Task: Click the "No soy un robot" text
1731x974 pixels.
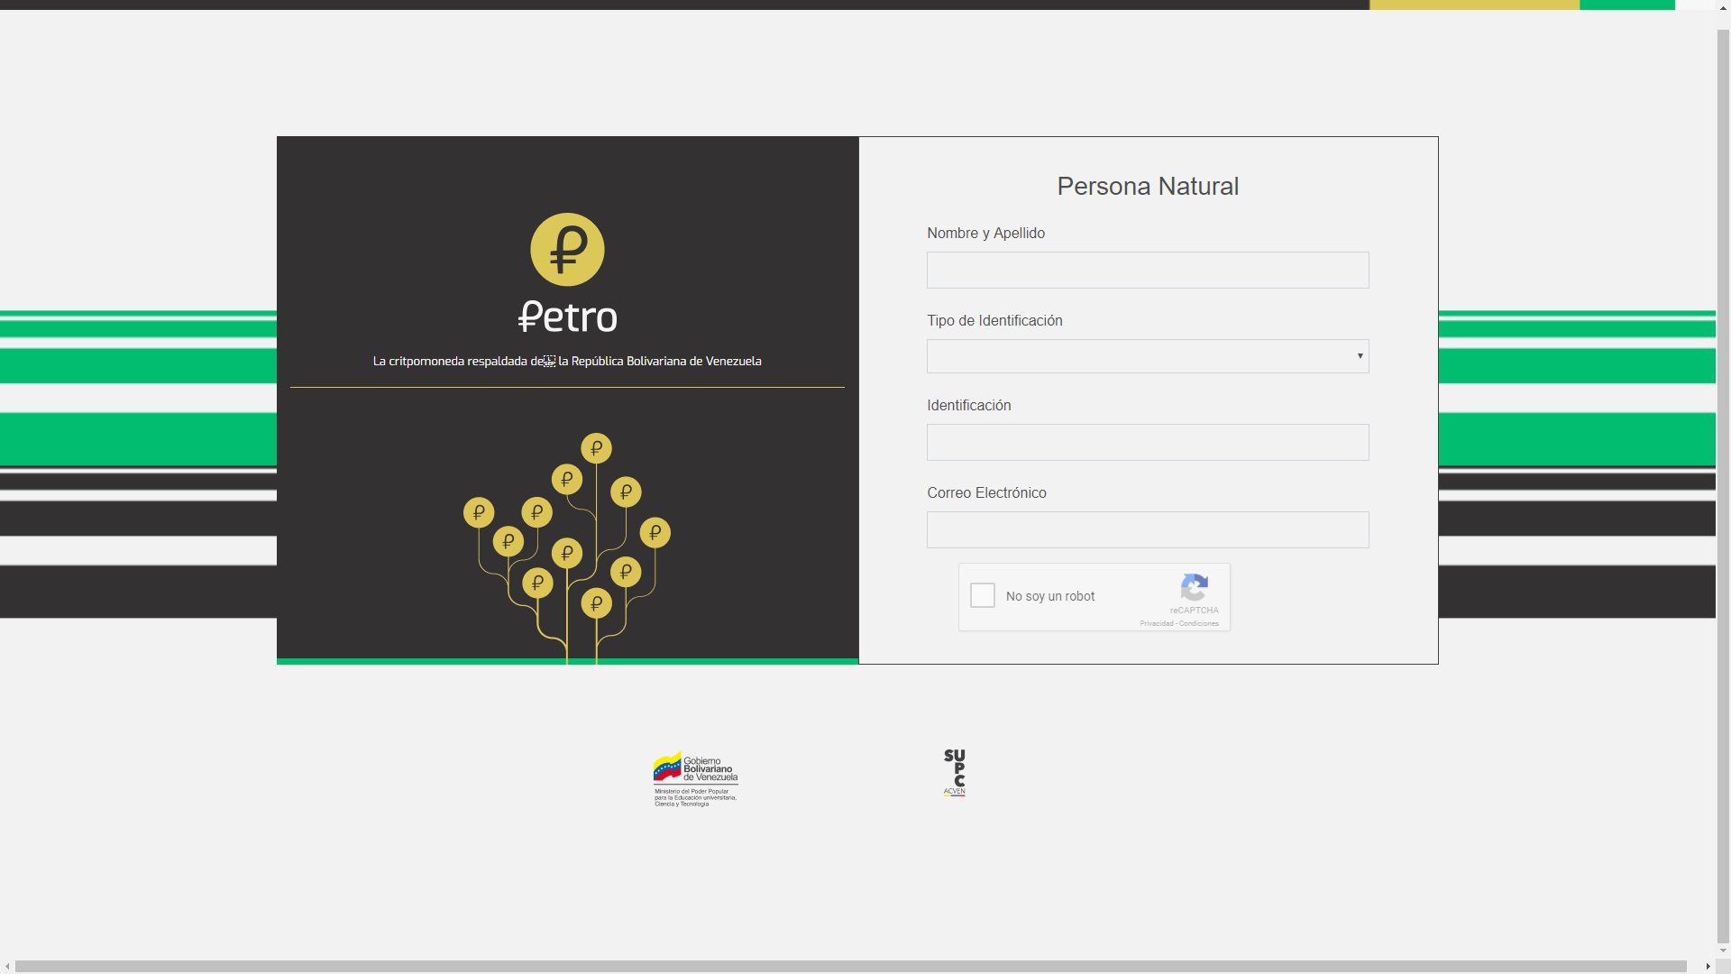Action: (1050, 596)
